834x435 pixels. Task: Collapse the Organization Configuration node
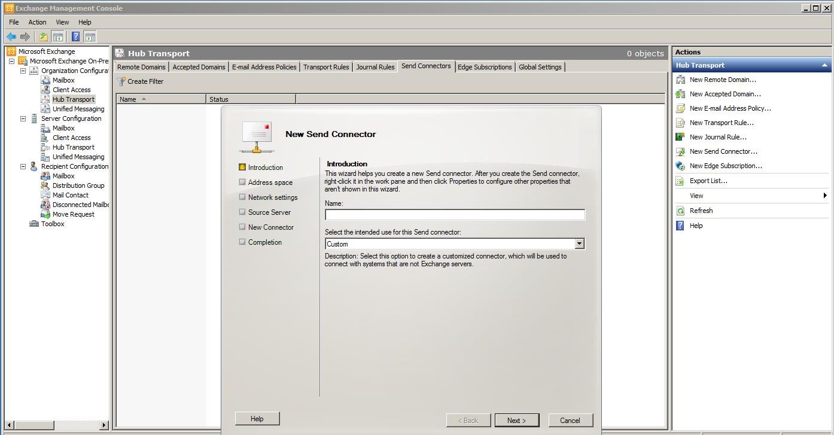[23, 71]
